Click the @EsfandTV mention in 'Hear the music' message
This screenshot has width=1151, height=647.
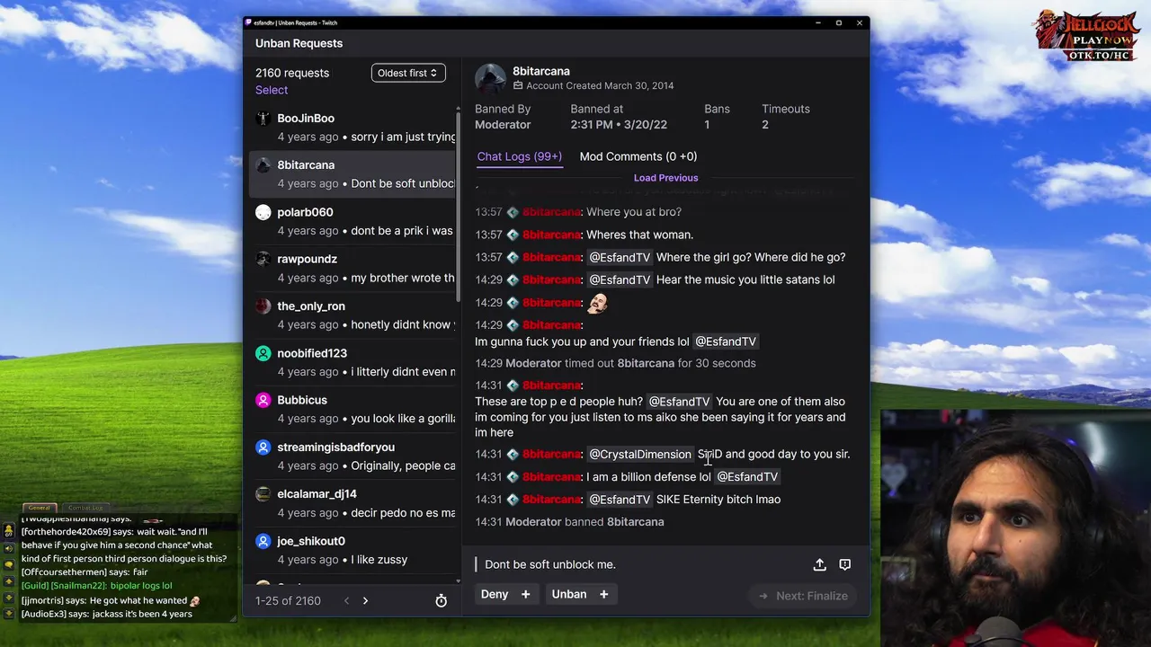(620, 279)
